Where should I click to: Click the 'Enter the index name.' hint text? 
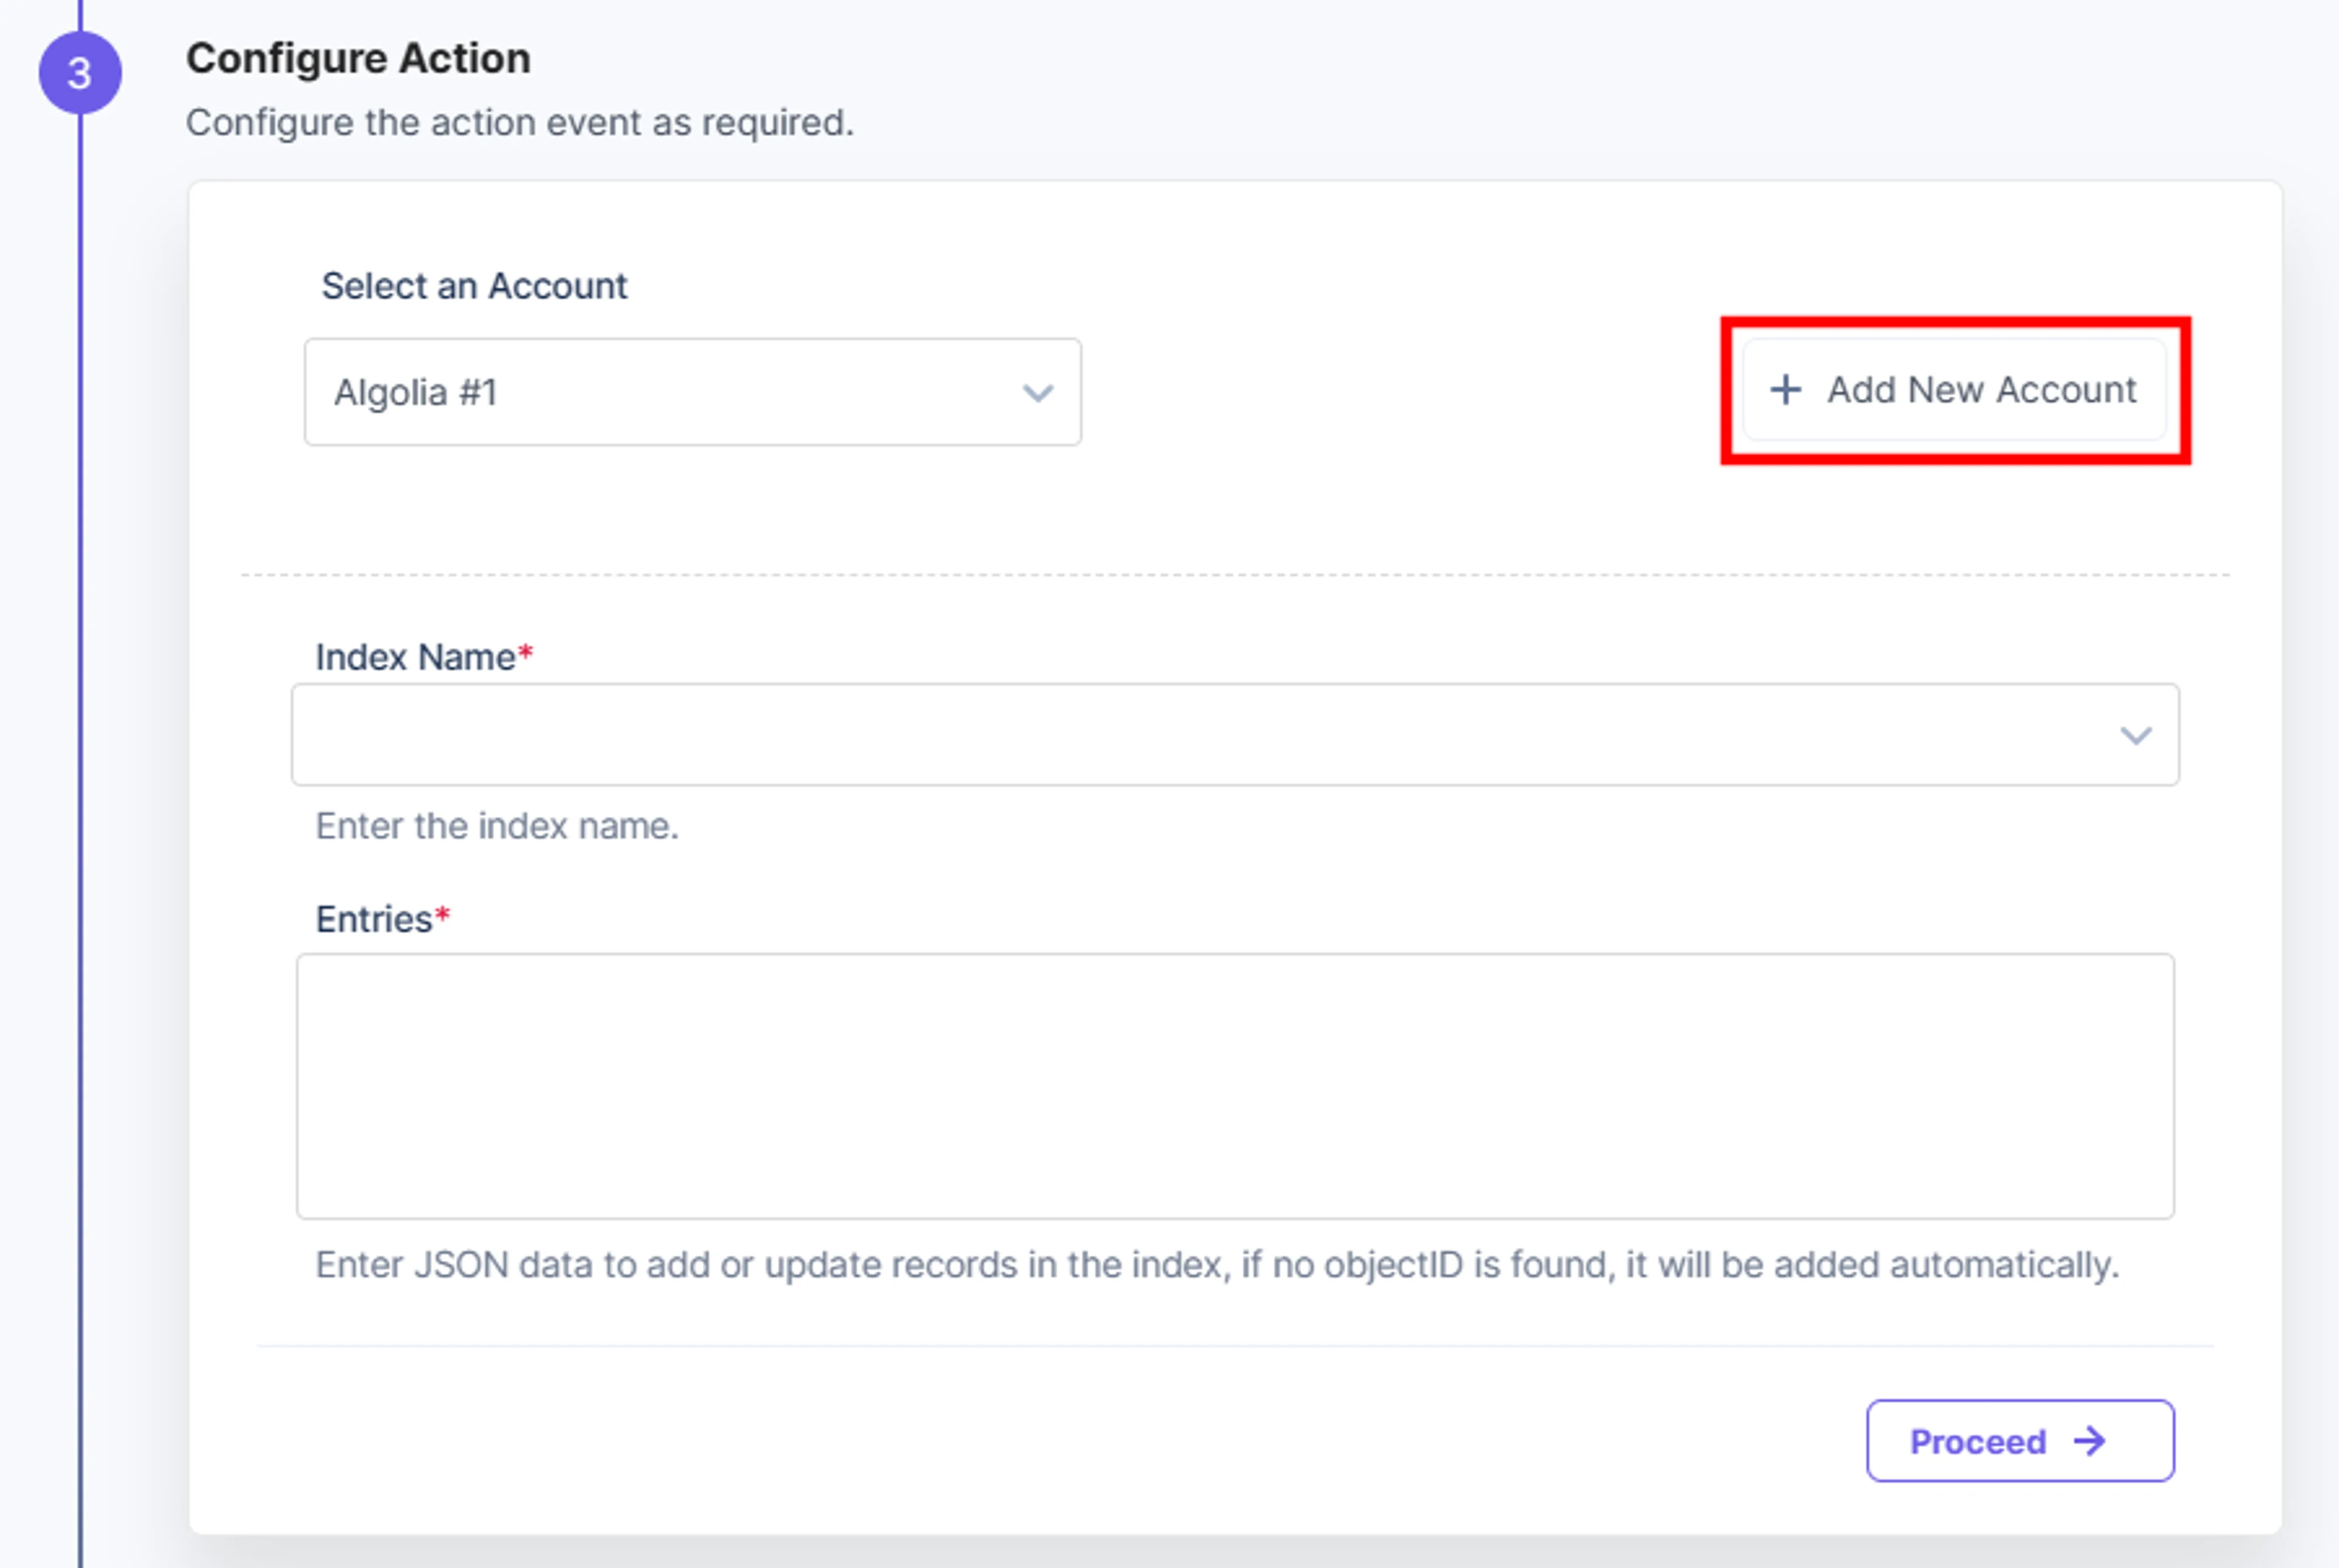tap(497, 826)
